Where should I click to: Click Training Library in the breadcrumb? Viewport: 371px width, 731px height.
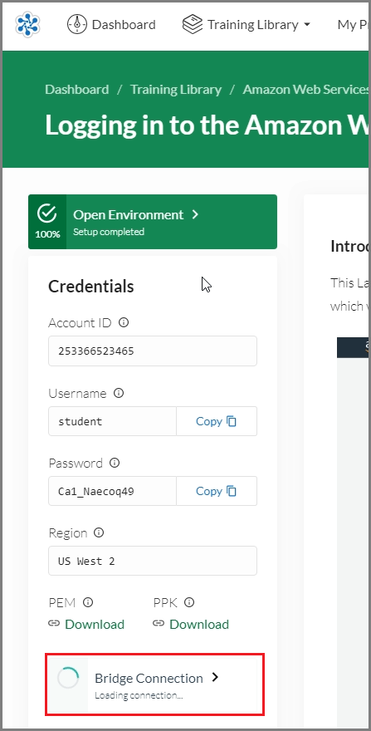point(176,89)
